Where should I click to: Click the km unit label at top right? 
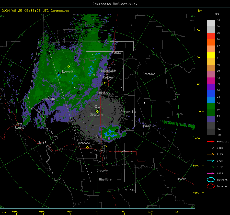200,11
